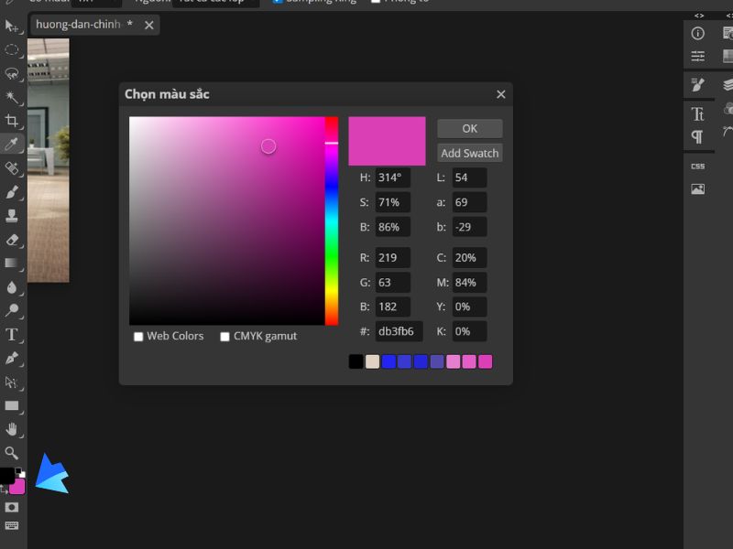Screen dimensions: 733x549
Task: Toggle Quick Mask mode
Action: [x=11, y=507]
